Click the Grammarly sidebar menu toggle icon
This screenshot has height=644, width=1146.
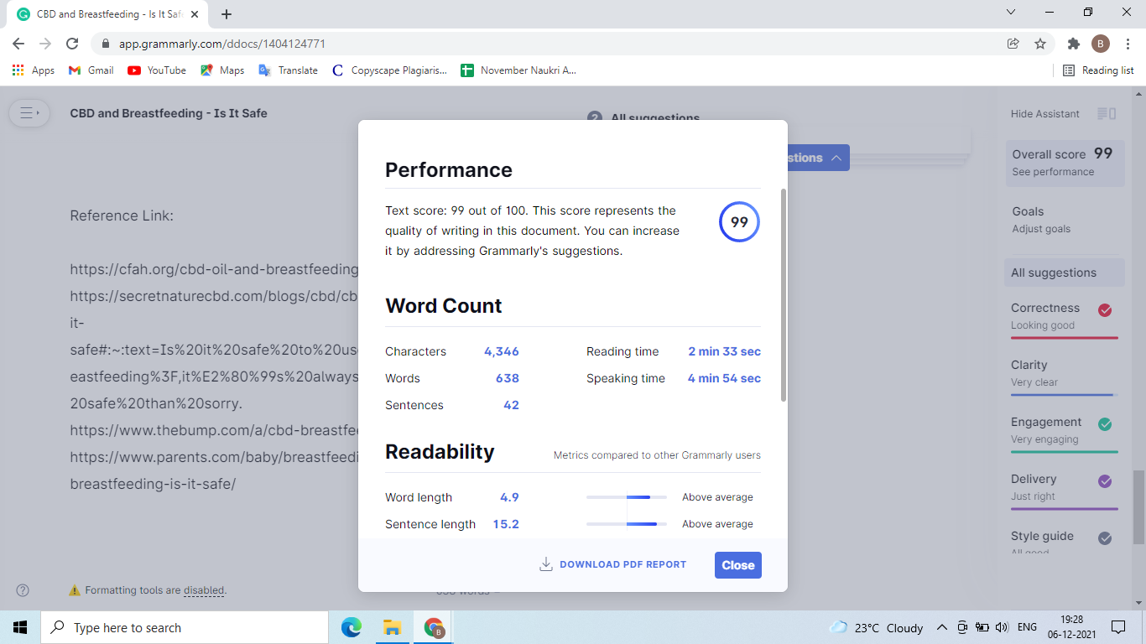point(29,113)
